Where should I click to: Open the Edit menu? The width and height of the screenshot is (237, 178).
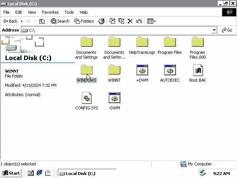(19, 12)
